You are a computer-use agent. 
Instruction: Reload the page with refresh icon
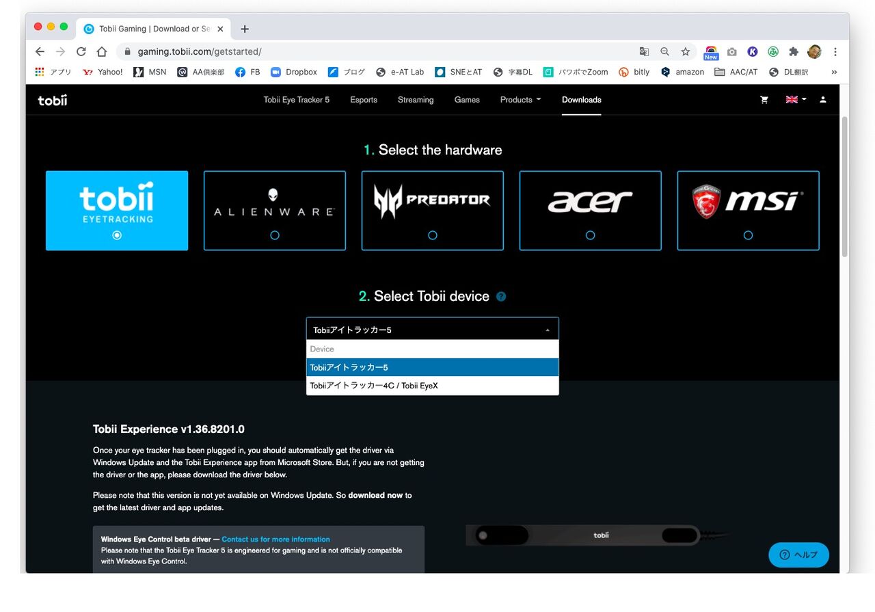pos(81,51)
